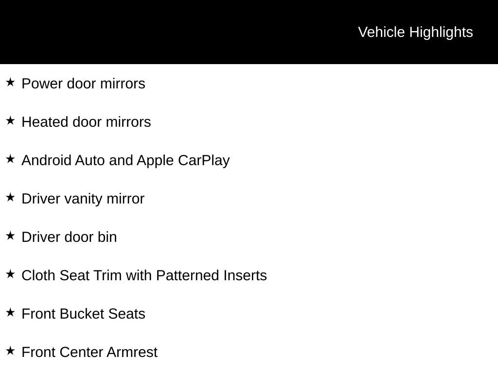
Task: Click the star beside Cloth Seat Trim
Action: pos(10,274)
